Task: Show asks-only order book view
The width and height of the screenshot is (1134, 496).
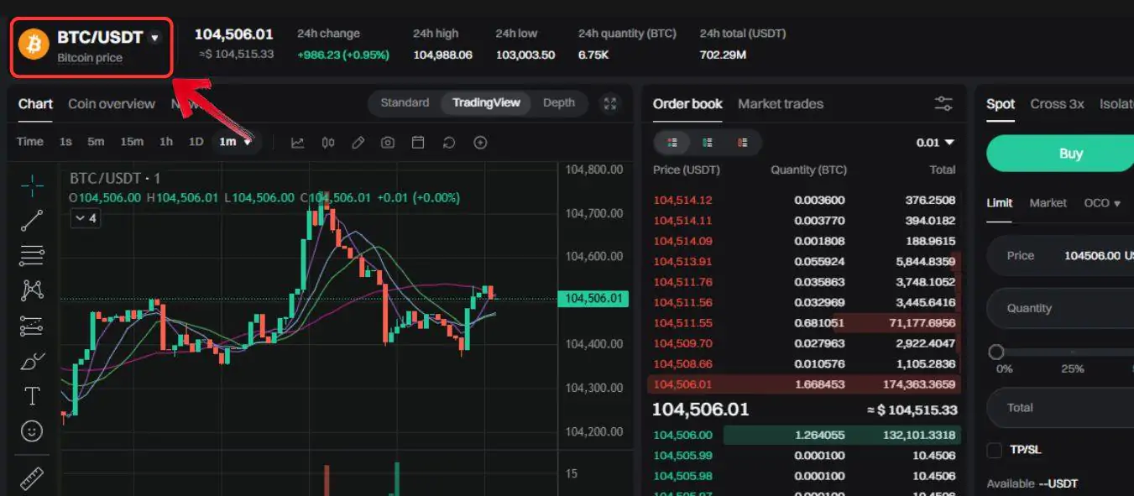Action: (x=742, y=143)
